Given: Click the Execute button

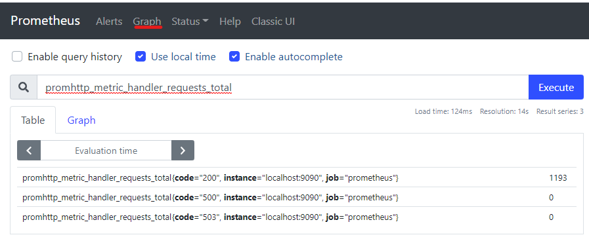Looking at the screenshot, I should pos(556,87).
